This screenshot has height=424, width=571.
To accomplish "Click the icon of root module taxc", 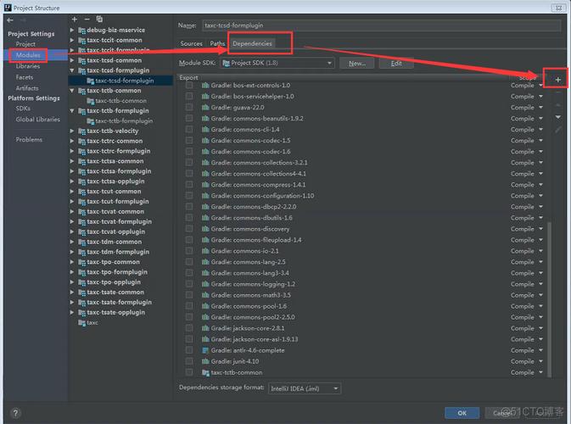I will click(82, 322).
